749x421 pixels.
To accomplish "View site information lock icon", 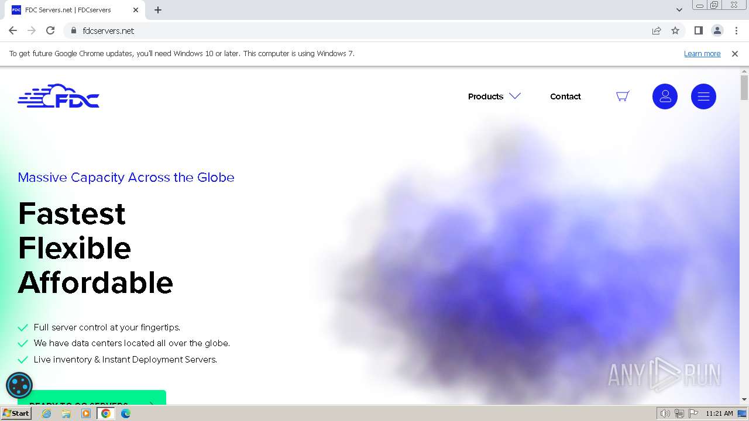I will (73, 30).
